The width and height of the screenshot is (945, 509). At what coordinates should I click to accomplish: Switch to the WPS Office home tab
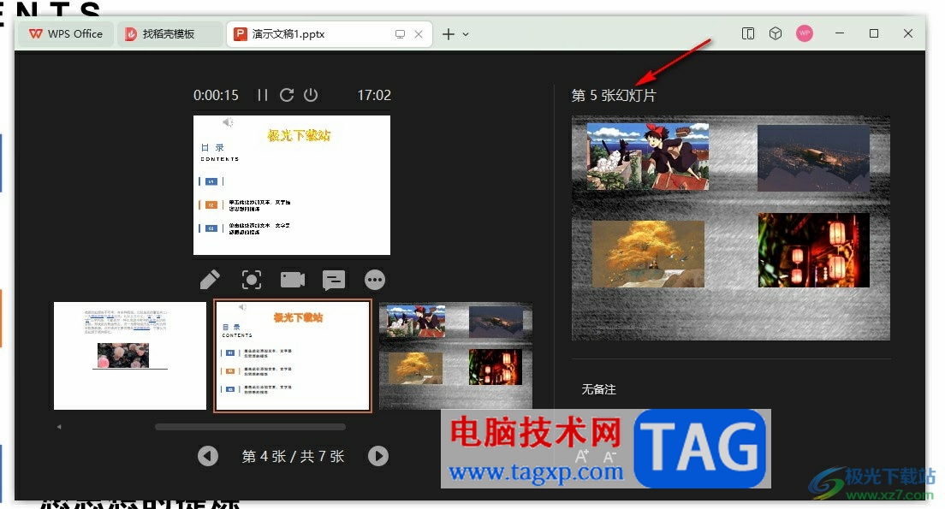[66, 34]
